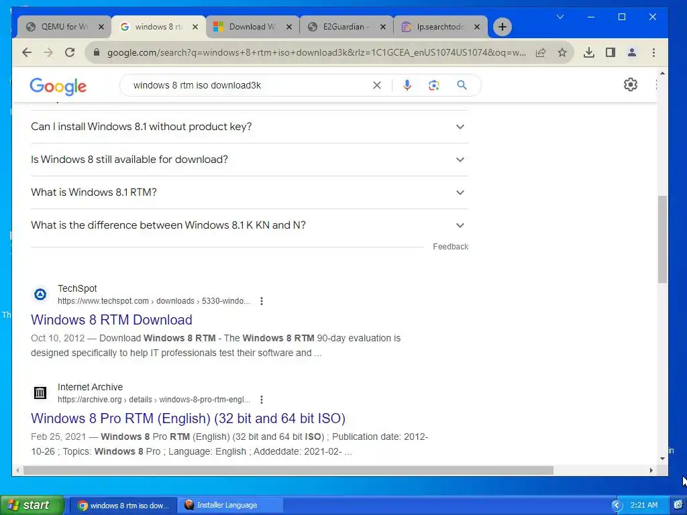Click the scroll up arrow
Screen dimensions: 687x515
662,73
